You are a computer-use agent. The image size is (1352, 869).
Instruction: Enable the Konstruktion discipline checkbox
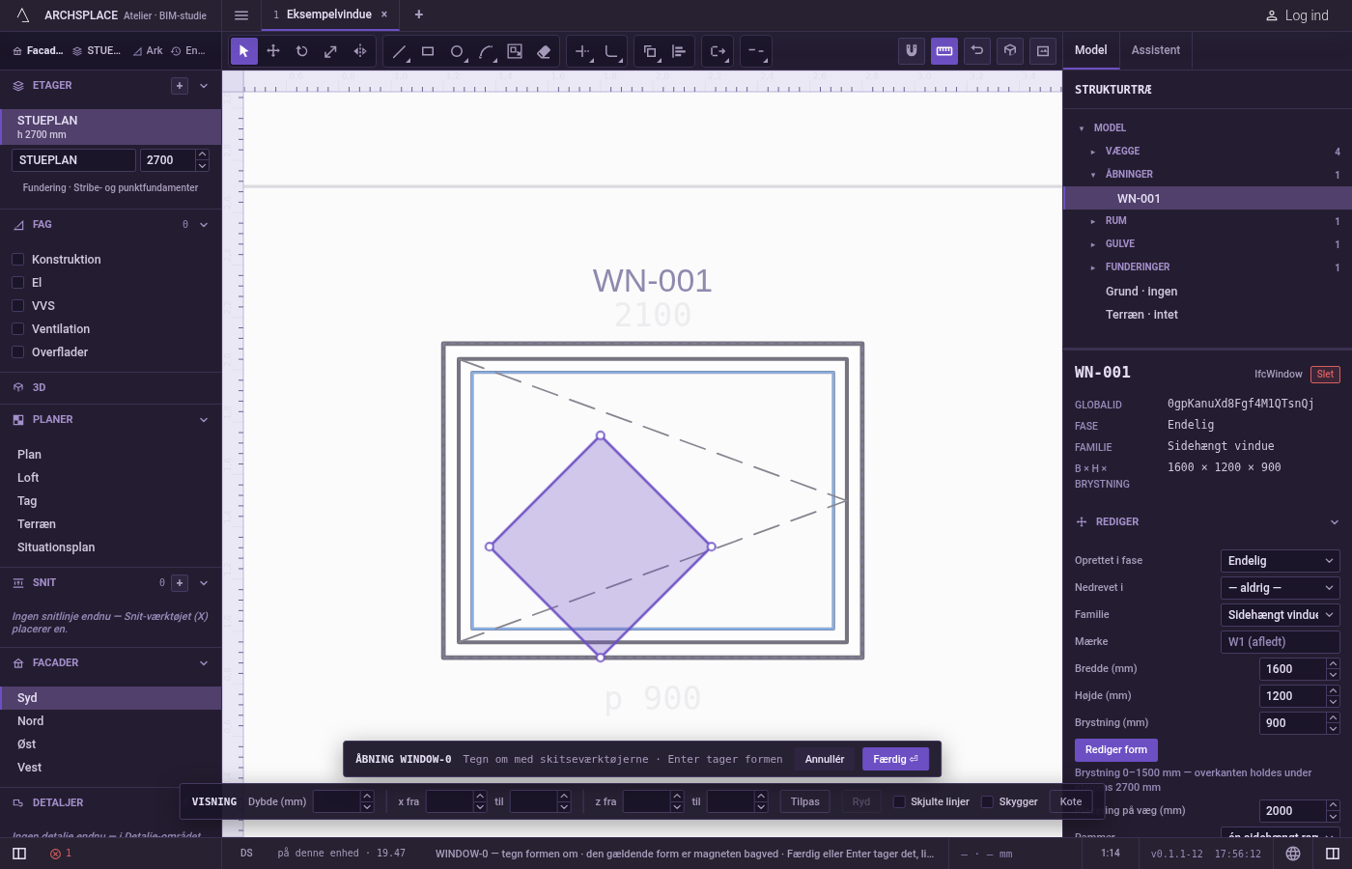point(17,260)
